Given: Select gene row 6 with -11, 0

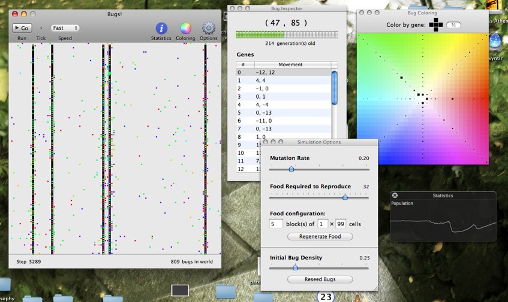Looking at the screenshot, I should (284, 121).
